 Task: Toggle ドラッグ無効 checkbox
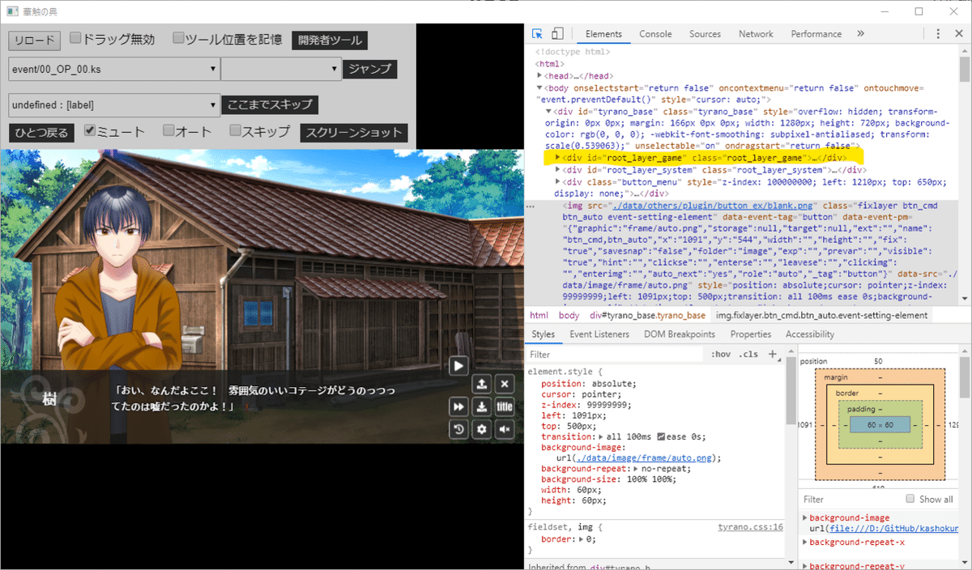pos(75,38)
